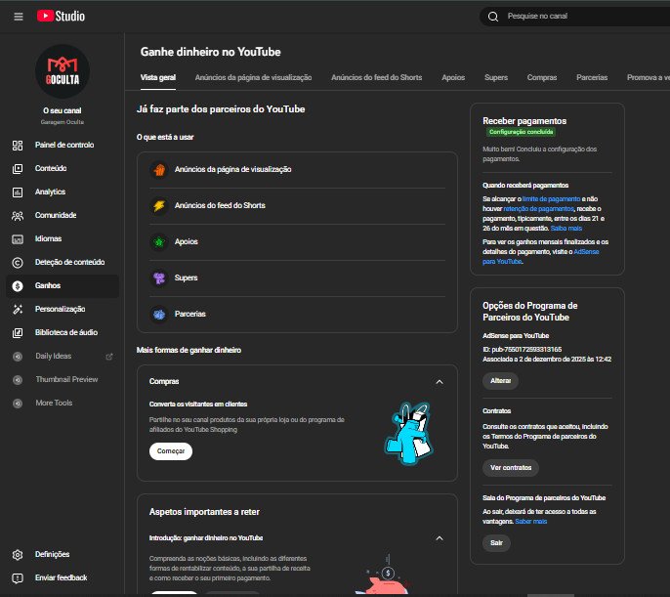Open the Comunidade sidebar label

pyautogui.click(x=56, y=216)
